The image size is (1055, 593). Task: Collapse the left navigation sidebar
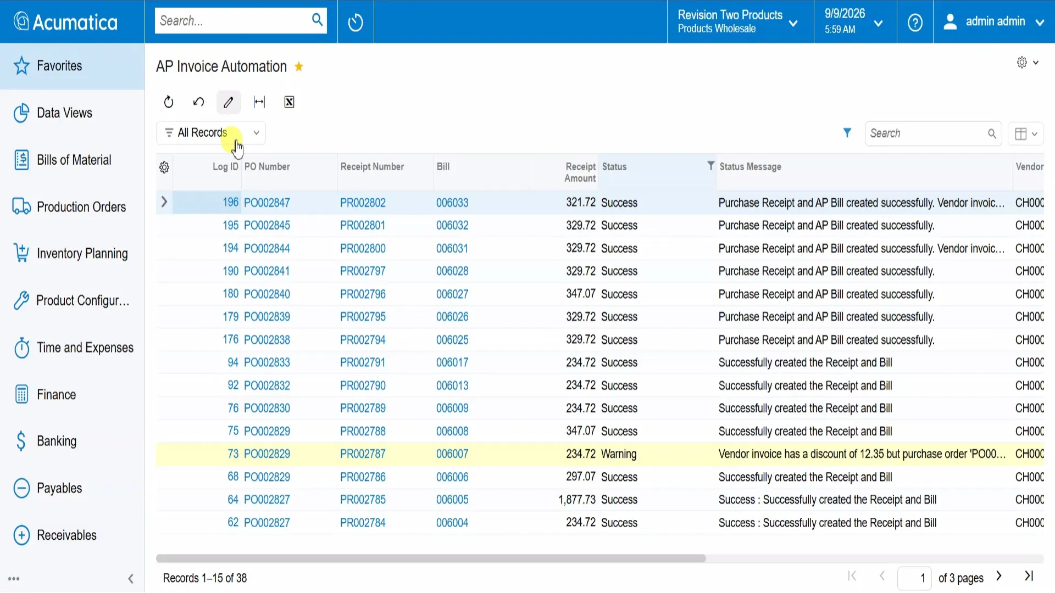tap(131, 579)
